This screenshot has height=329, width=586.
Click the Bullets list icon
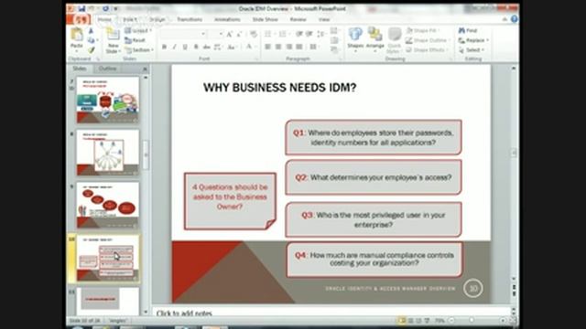pyautogui.click(x=268, y=35)
